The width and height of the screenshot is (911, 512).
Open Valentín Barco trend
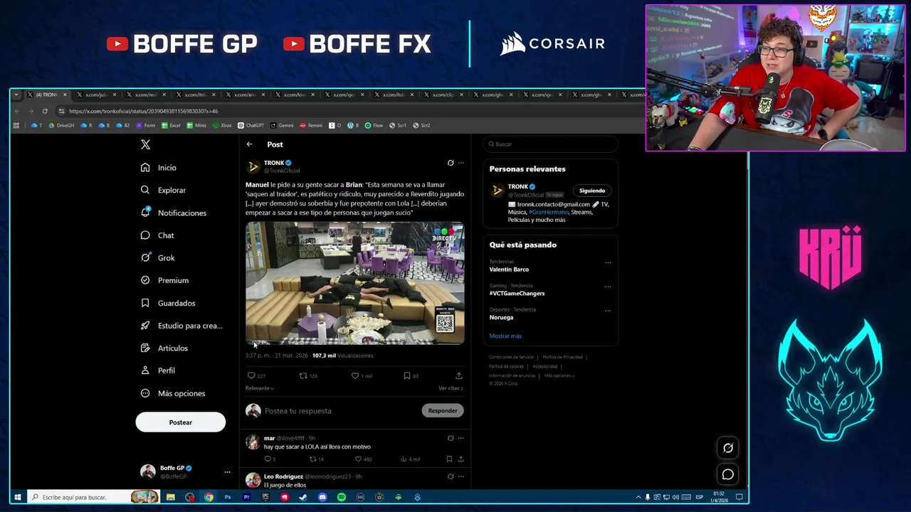coord(509,270)
